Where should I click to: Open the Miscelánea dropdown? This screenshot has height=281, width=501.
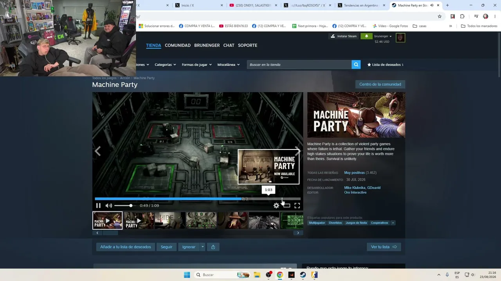click(x=229, y=65)
